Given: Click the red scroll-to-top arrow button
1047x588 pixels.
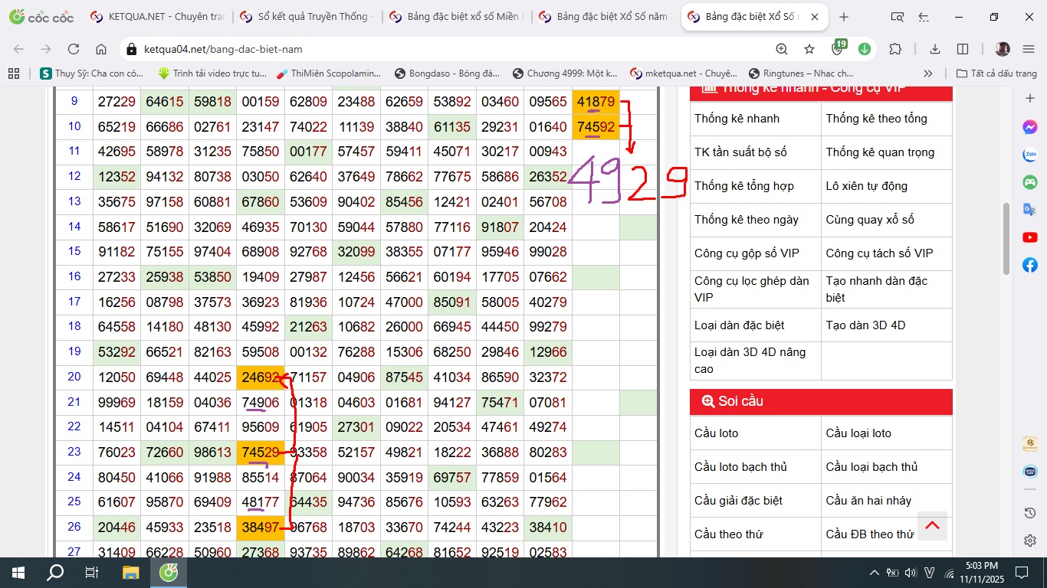Looking at the screenshot, I should point(932,525).
